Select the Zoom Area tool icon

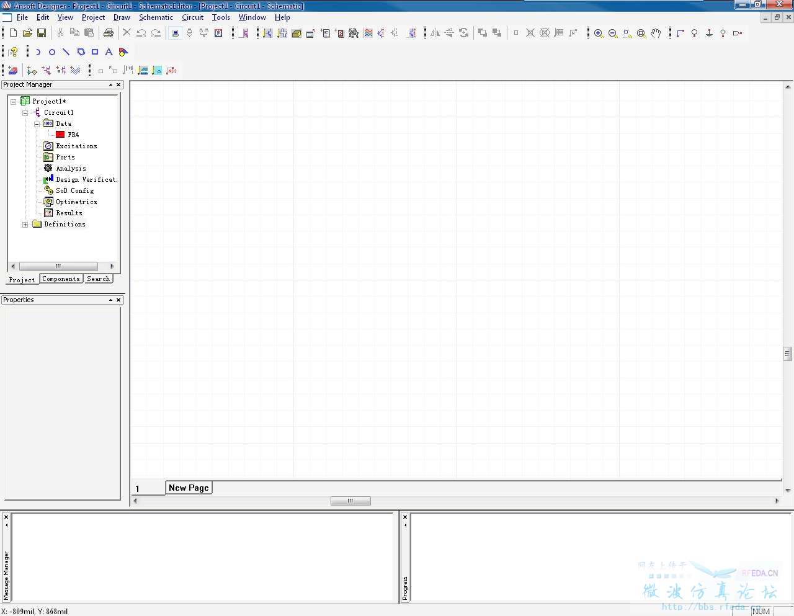(x=627, y=33)
